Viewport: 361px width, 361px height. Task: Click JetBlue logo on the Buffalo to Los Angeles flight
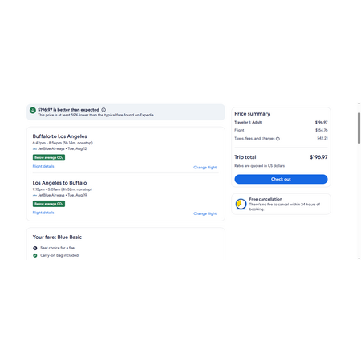coord(34,149)
